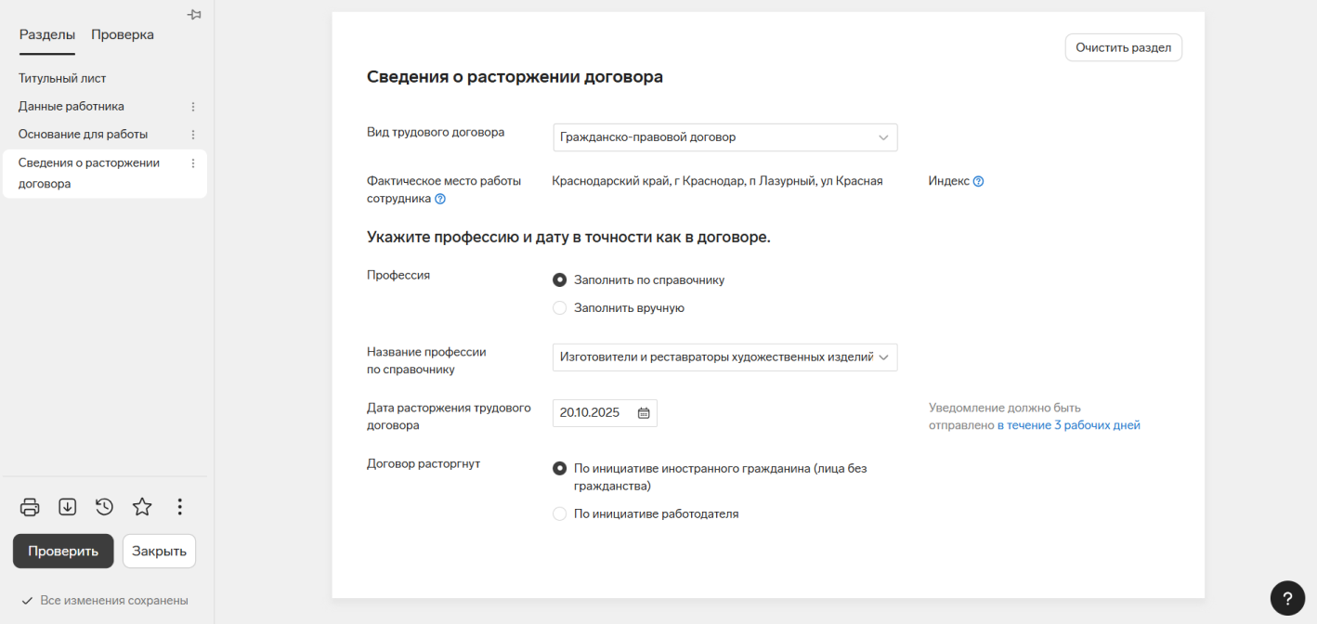This screenshot has height=624, width=1317.
Task: Click the star favorite icon
Action: pos(141,507)
